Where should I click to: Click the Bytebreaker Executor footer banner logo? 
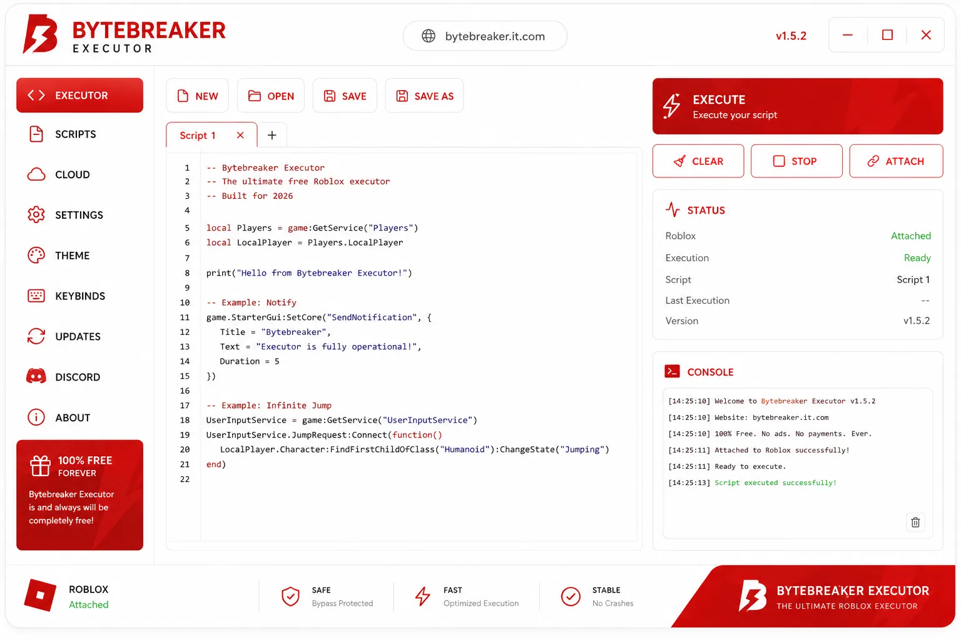753,595
